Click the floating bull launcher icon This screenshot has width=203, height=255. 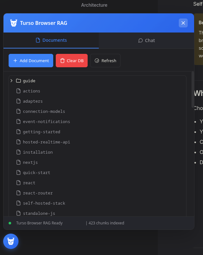pyautogui.click(x=11, y=241)
